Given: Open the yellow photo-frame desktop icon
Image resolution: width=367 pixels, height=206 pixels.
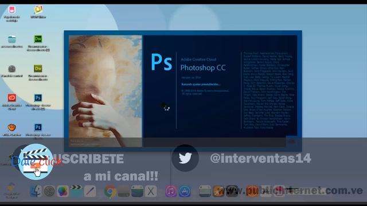Looking at the screenshot, I should click(x=38, y=10).
